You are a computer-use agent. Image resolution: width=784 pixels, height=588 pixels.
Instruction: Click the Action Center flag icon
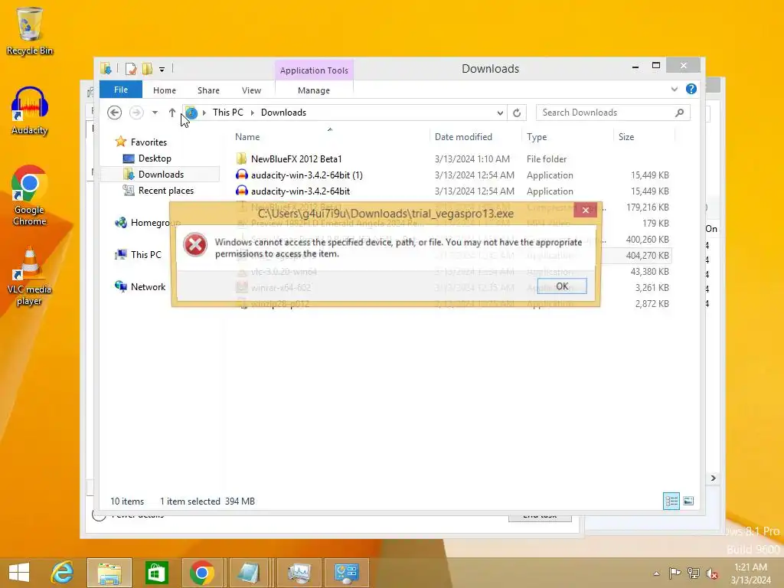[675, 573]
